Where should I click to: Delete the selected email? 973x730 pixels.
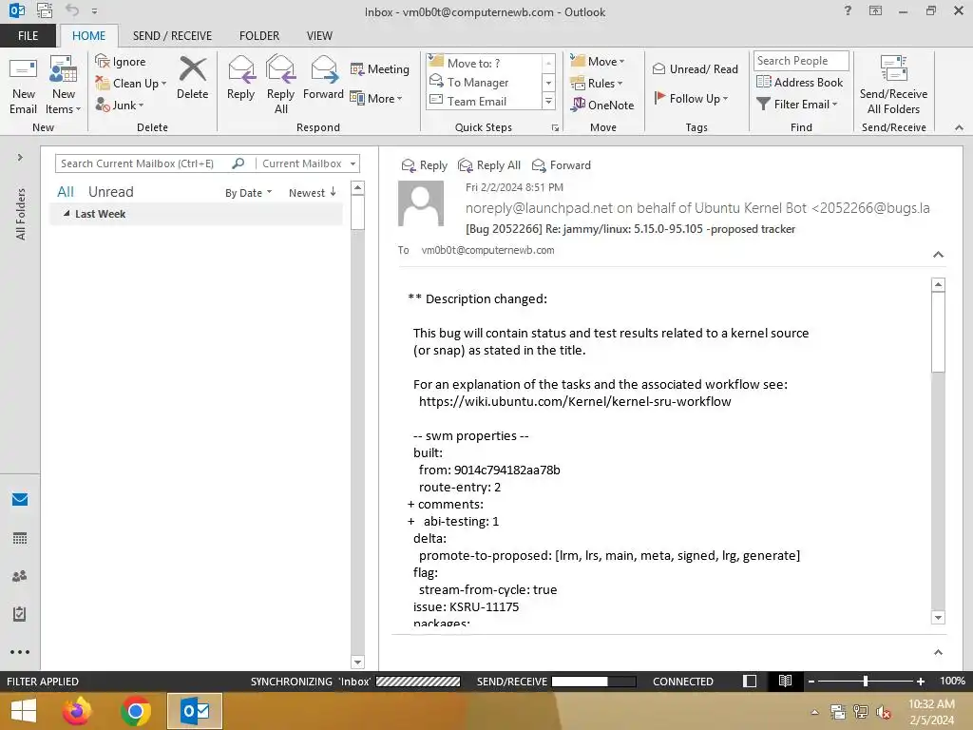(192, 78)
